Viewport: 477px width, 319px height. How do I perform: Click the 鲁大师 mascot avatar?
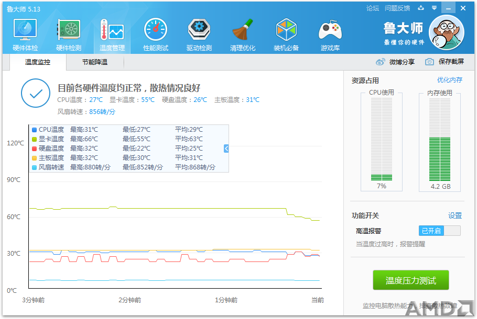pos(447,32)
